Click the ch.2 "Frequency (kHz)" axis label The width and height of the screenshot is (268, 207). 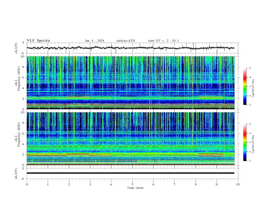[19, 135]
